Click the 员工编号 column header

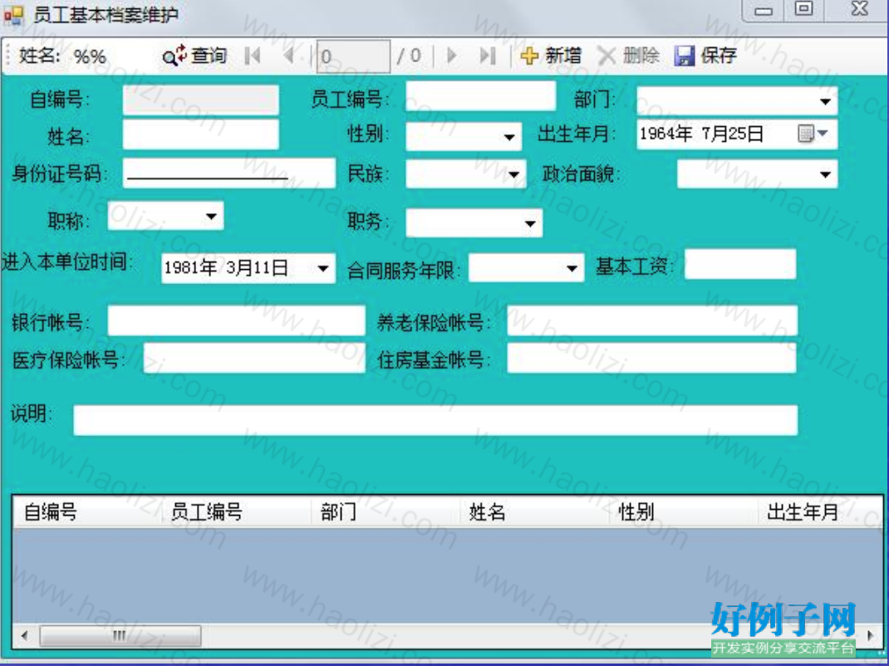[236, 512]
